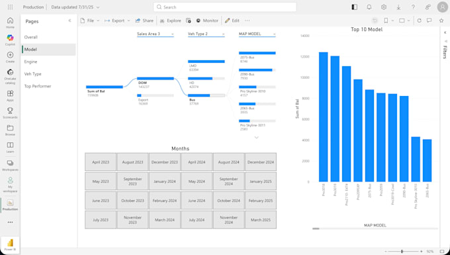The height and width of the screenshot is (255, 450).
Task: Click the notifications bell icon
Action: [x=369, y=7]
